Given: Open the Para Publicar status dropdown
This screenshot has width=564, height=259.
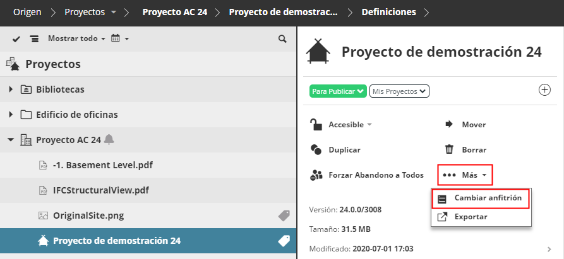Looking at the screenshot, I should pyautogui.click(x=338, y=91).
